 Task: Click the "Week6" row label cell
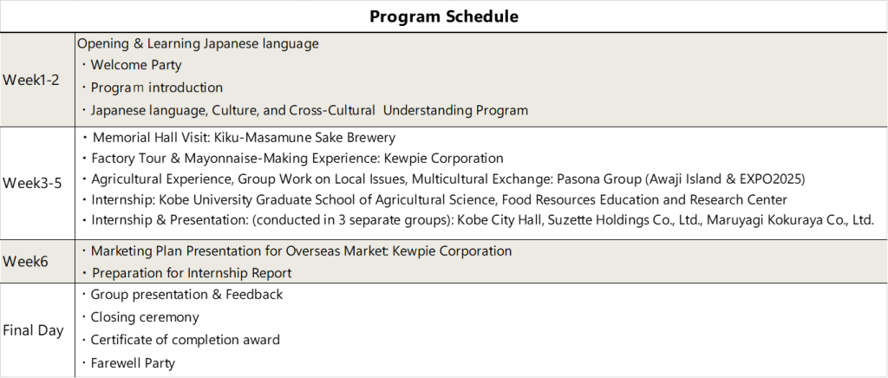tap(25, 261)
